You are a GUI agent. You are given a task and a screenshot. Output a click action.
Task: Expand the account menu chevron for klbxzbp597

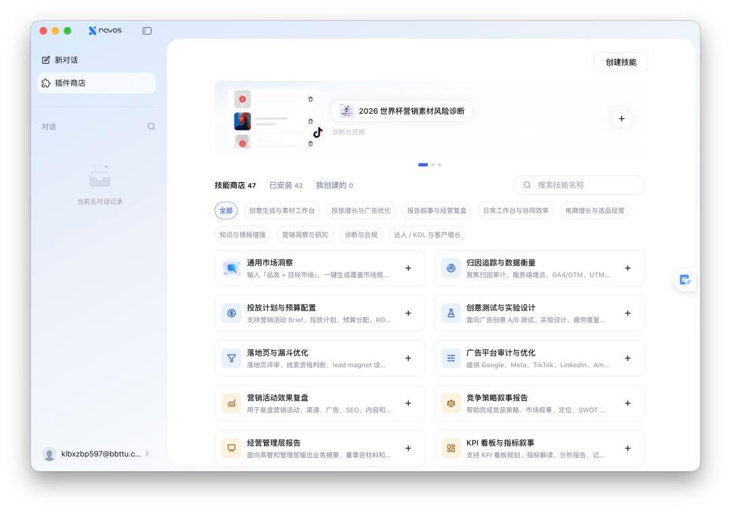coord(148,454)
